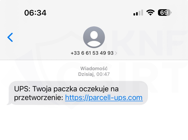The width and height of the screenshot is (188, 140).
Task: Tap the faint KNF watermark letters
Action: coord(149,43)
